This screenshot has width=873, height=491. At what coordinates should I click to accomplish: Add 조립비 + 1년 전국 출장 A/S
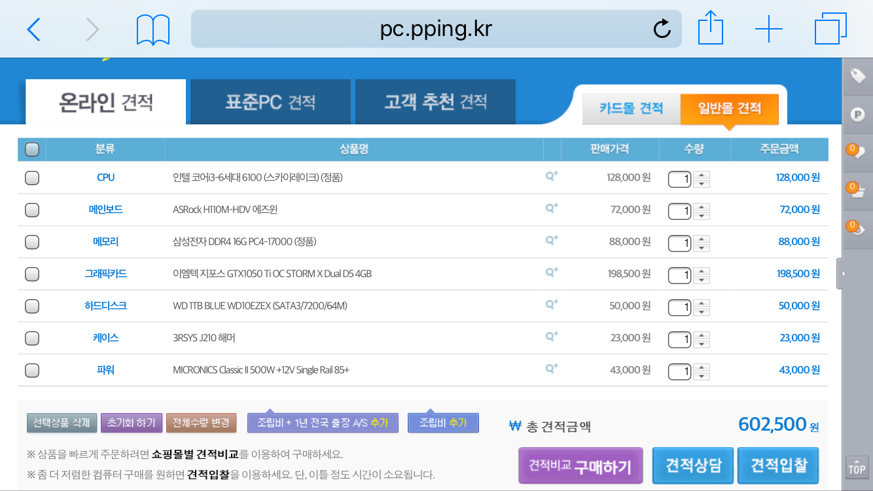coord(323,423)
